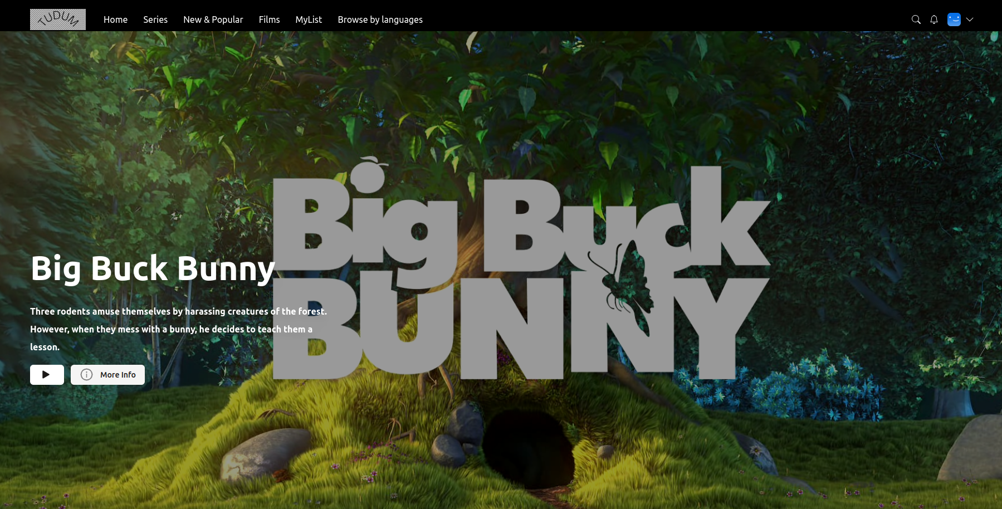This screenshot has height=509, width=1002.
Task: Select New & Popular in navigation
Action: point(213,19)
